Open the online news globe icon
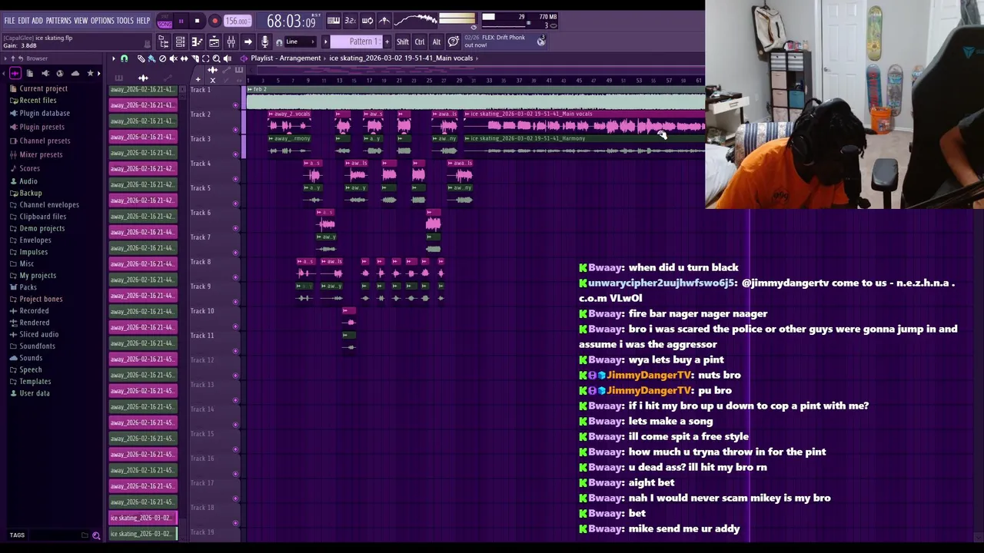Viewport: 984px width, 553px height. [540, 41]
